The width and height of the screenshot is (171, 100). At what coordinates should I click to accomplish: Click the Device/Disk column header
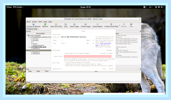(40, 34)
